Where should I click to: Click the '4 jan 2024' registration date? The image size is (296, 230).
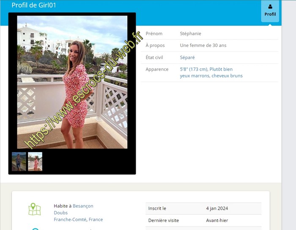tap(217, 208)
